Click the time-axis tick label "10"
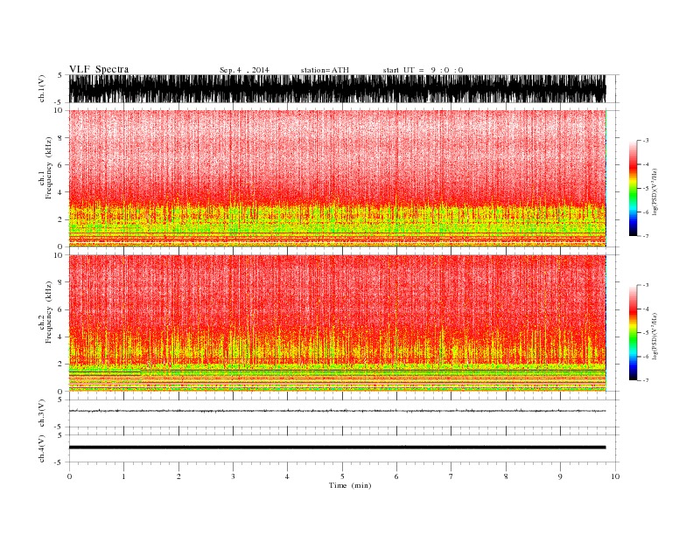Viewport: 693px width, 535px height. (x=615, y=476)
